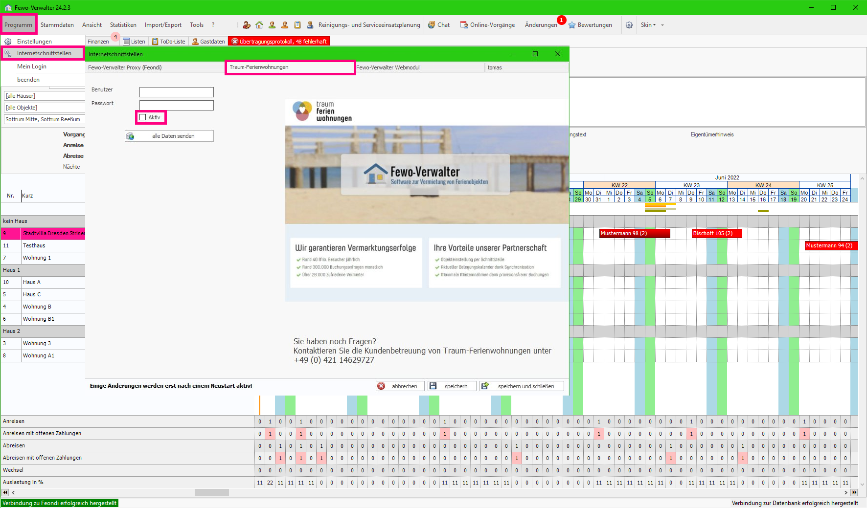Screen dimensions: 867x508
Task: Open Bewertungen star icon
Action: coord(572,25)
